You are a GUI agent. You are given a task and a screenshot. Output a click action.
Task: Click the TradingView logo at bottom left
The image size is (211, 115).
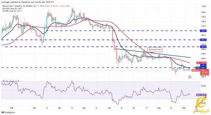pos(8,113)
